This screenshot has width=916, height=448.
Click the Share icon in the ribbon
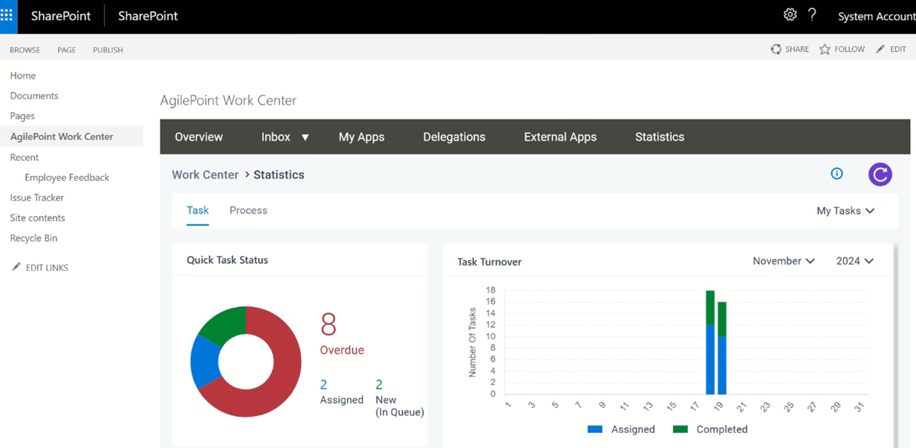(x=776, y=49)
